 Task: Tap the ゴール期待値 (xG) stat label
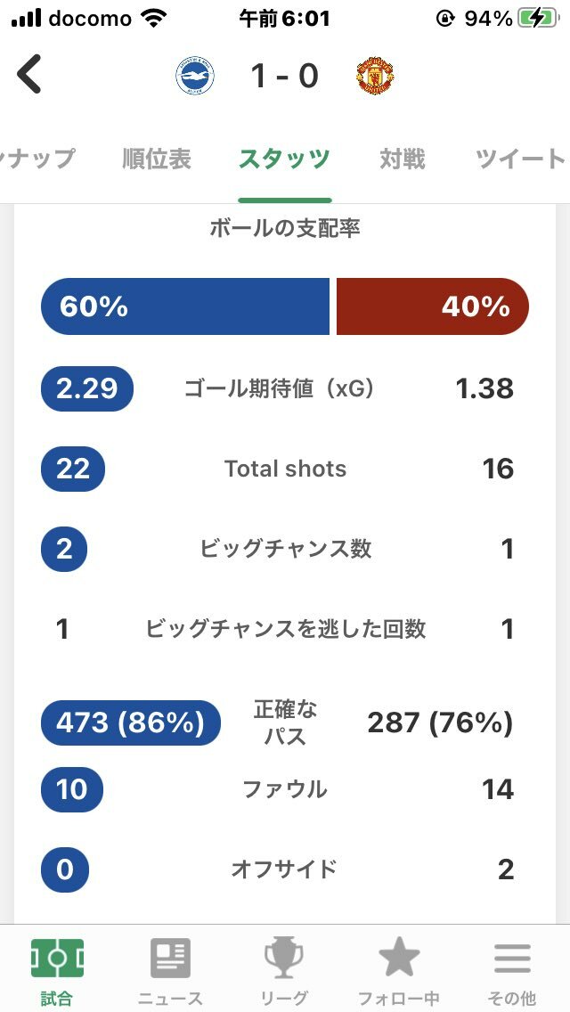(x=279, y=388)
